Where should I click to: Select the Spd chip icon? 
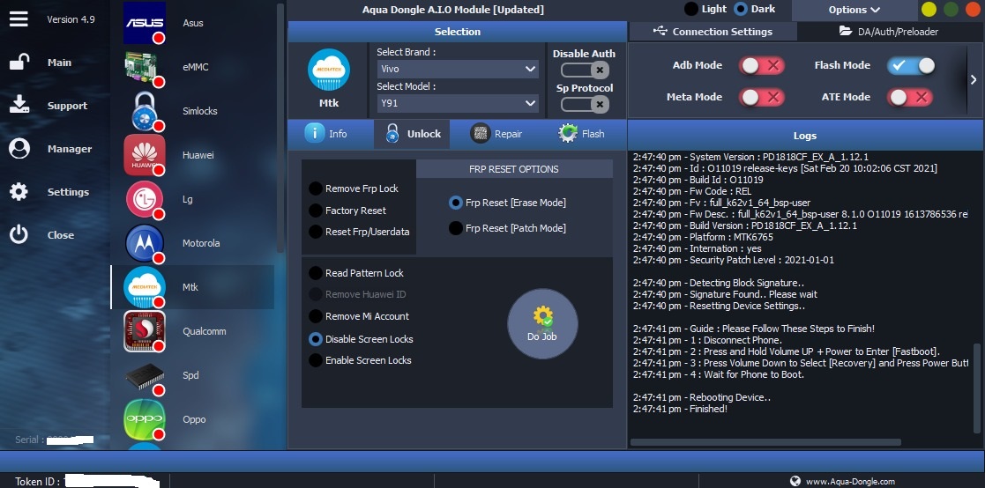(145, 375)
